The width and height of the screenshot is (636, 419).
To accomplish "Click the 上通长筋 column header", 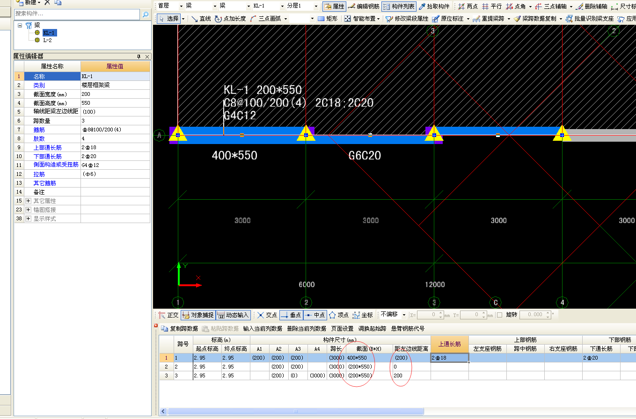I will 449,344.
